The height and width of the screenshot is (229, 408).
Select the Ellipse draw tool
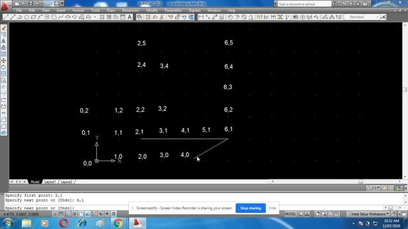[68, 17]
